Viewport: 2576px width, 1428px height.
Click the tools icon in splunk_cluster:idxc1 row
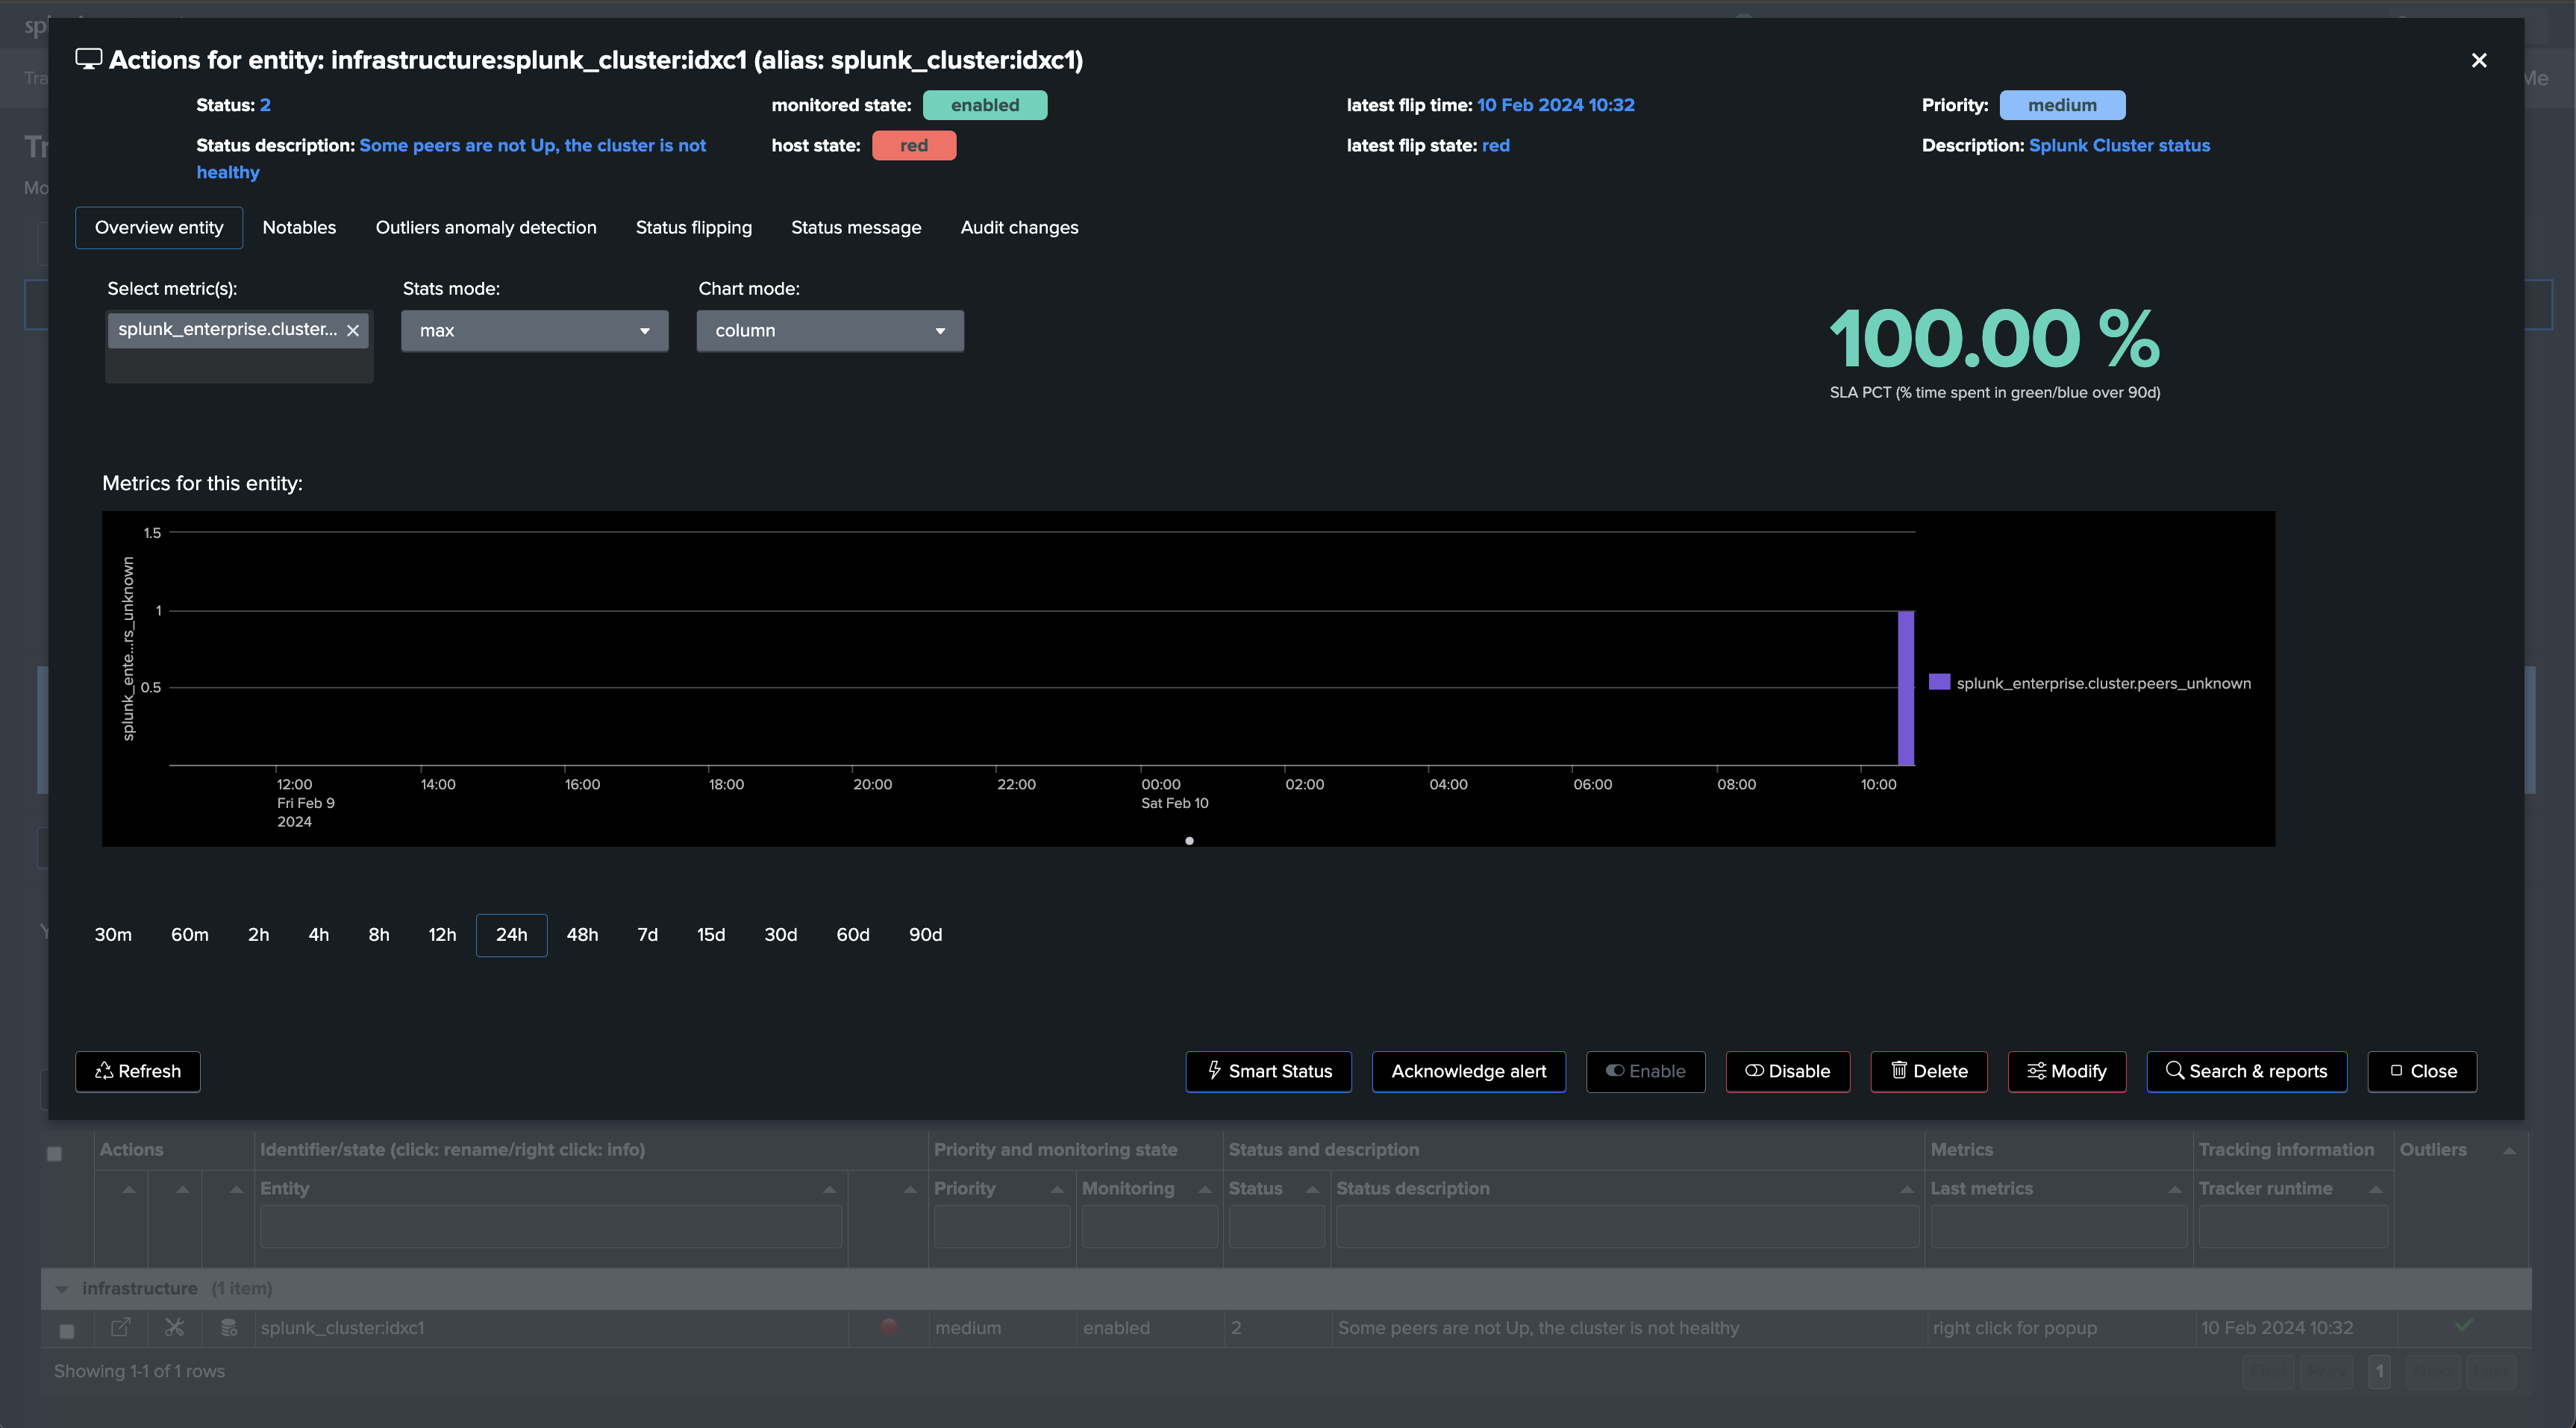(x=175, y=1328)
